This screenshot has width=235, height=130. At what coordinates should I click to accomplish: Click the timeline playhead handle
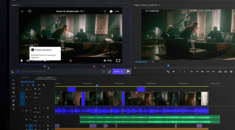coord(97,85)
